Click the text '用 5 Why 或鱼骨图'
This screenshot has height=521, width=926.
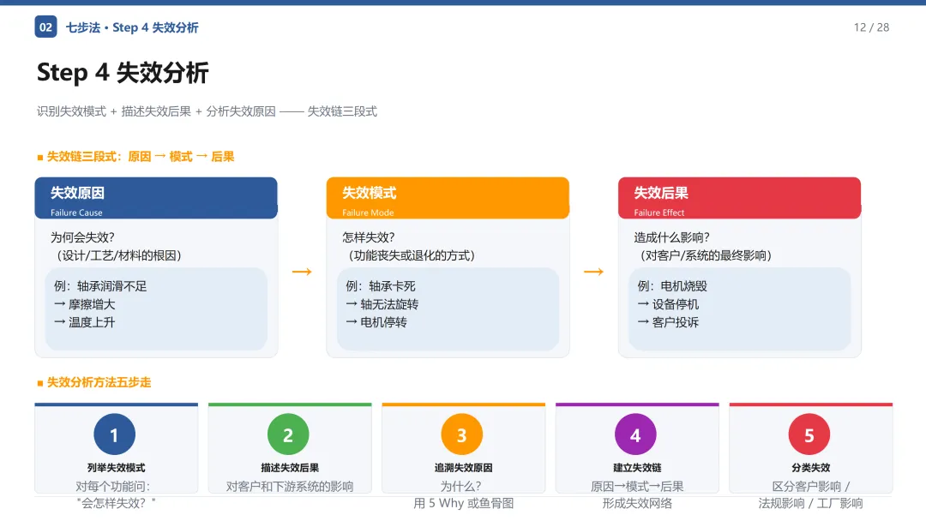464,503
